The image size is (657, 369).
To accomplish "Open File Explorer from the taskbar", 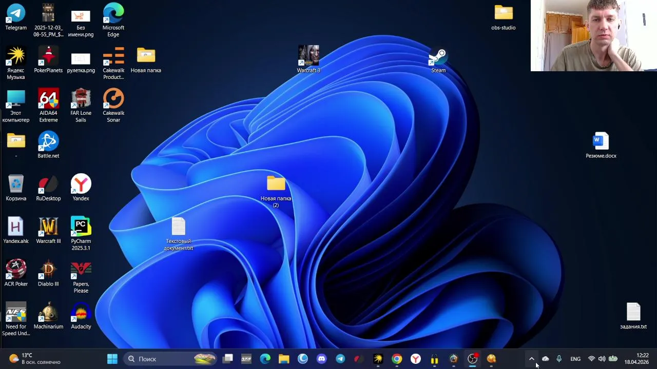I will coord(284,359).
